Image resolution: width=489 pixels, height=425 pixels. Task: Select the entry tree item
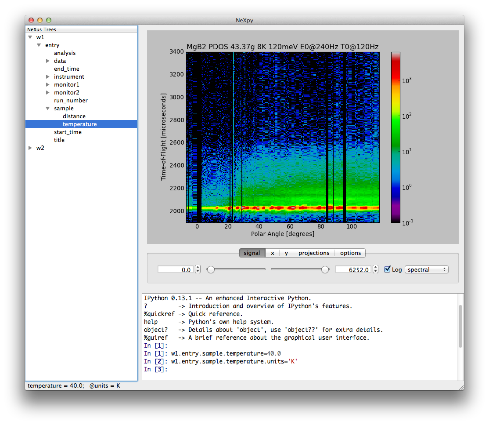[x=52, y=45]
